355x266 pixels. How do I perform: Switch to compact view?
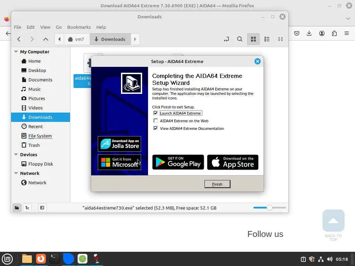click(x=280, y=39)
